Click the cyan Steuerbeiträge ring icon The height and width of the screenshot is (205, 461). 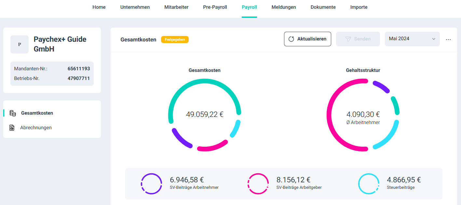[x=369, y=184]
